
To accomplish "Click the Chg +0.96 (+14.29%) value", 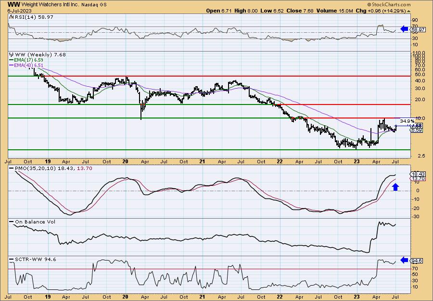I will [381, 11].
